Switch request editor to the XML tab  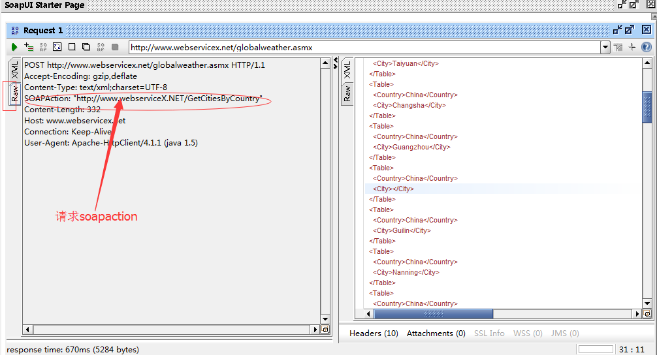point(14,69)
